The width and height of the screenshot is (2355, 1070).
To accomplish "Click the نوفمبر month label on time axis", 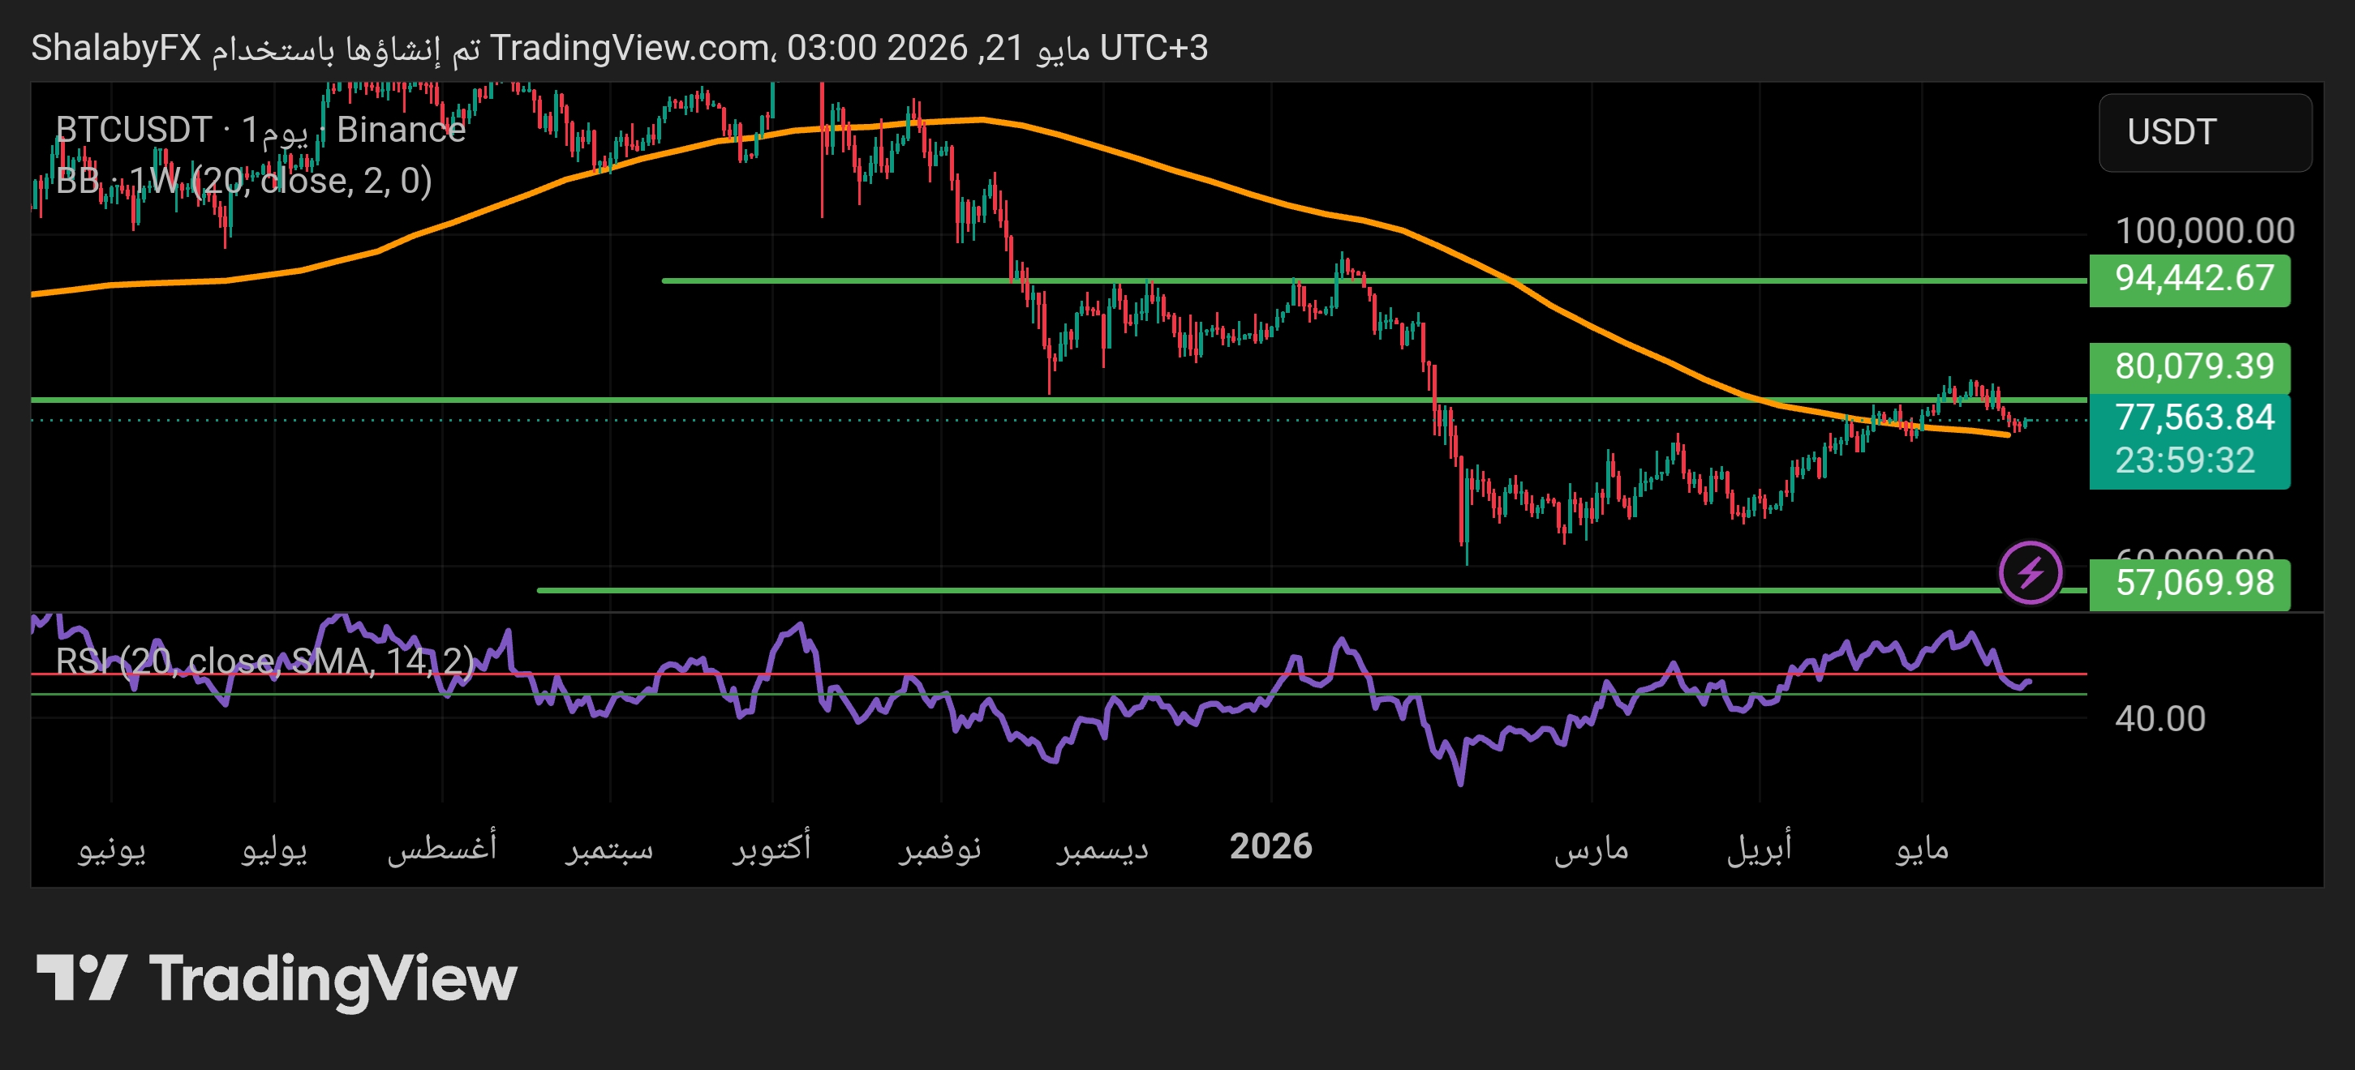I will pyautogui.click(x=939, y=849).
